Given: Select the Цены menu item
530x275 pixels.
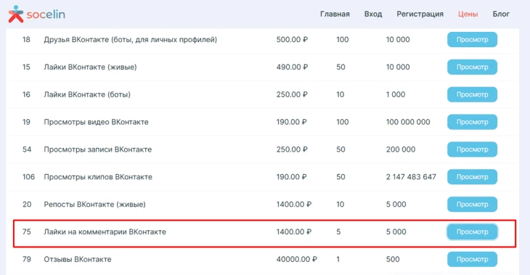Looking at the screenshot, I should (x=468, y=15).
